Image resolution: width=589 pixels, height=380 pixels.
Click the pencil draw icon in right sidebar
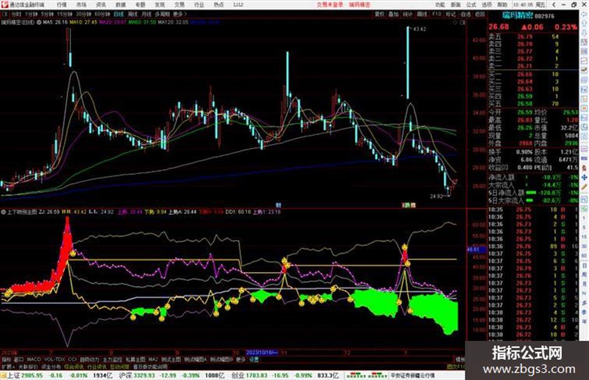584,187
